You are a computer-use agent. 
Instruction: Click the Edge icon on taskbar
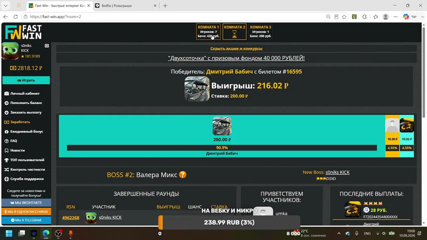point(46,233)
